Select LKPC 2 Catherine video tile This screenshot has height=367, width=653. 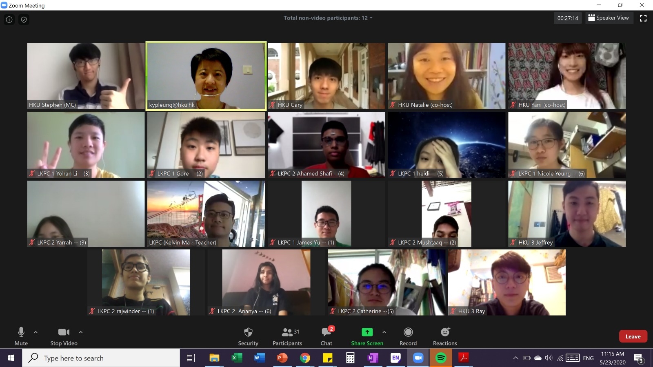click(386, 283)
